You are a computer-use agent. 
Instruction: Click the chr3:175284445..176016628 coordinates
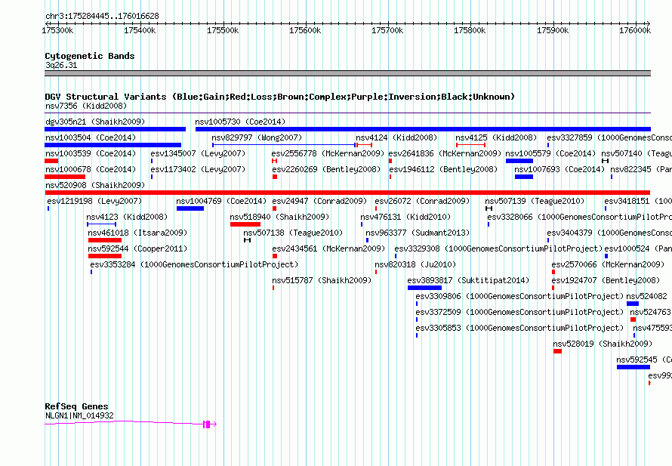(x=102, y=16)
